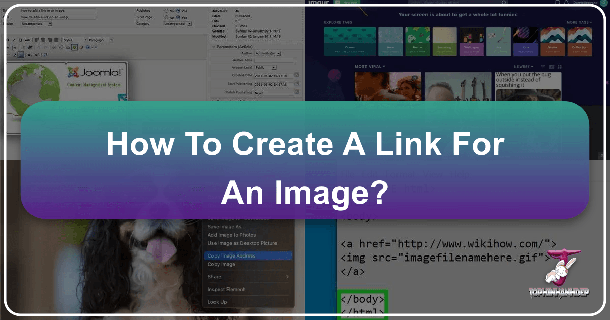
Task: Select Yes for Front Page
Action: pyautogui.click(x=178, y=17)
